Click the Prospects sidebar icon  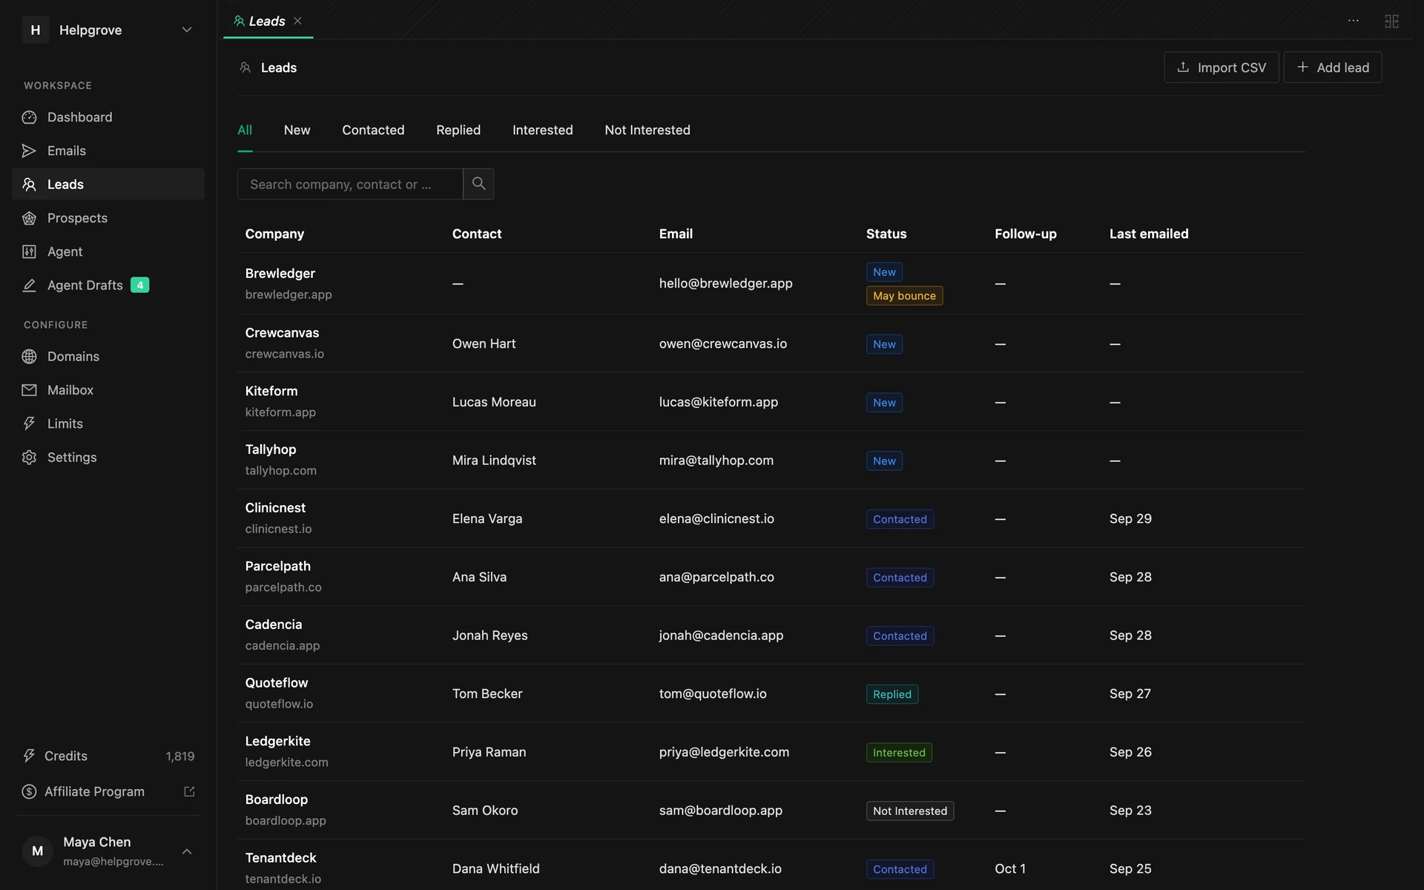click(x=29, y=218)
